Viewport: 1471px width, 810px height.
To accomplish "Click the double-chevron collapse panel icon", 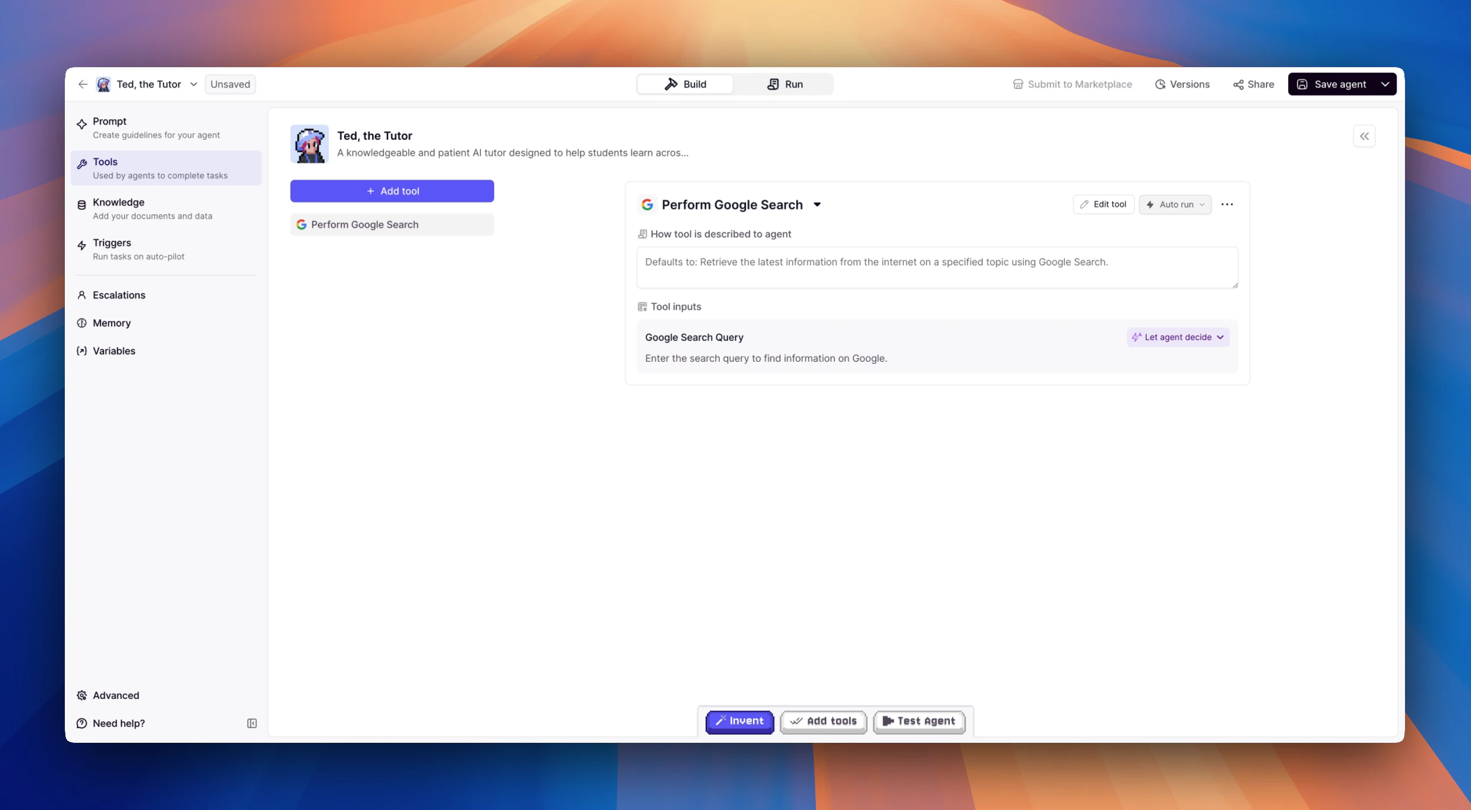I will click(x=1364, y=136).
